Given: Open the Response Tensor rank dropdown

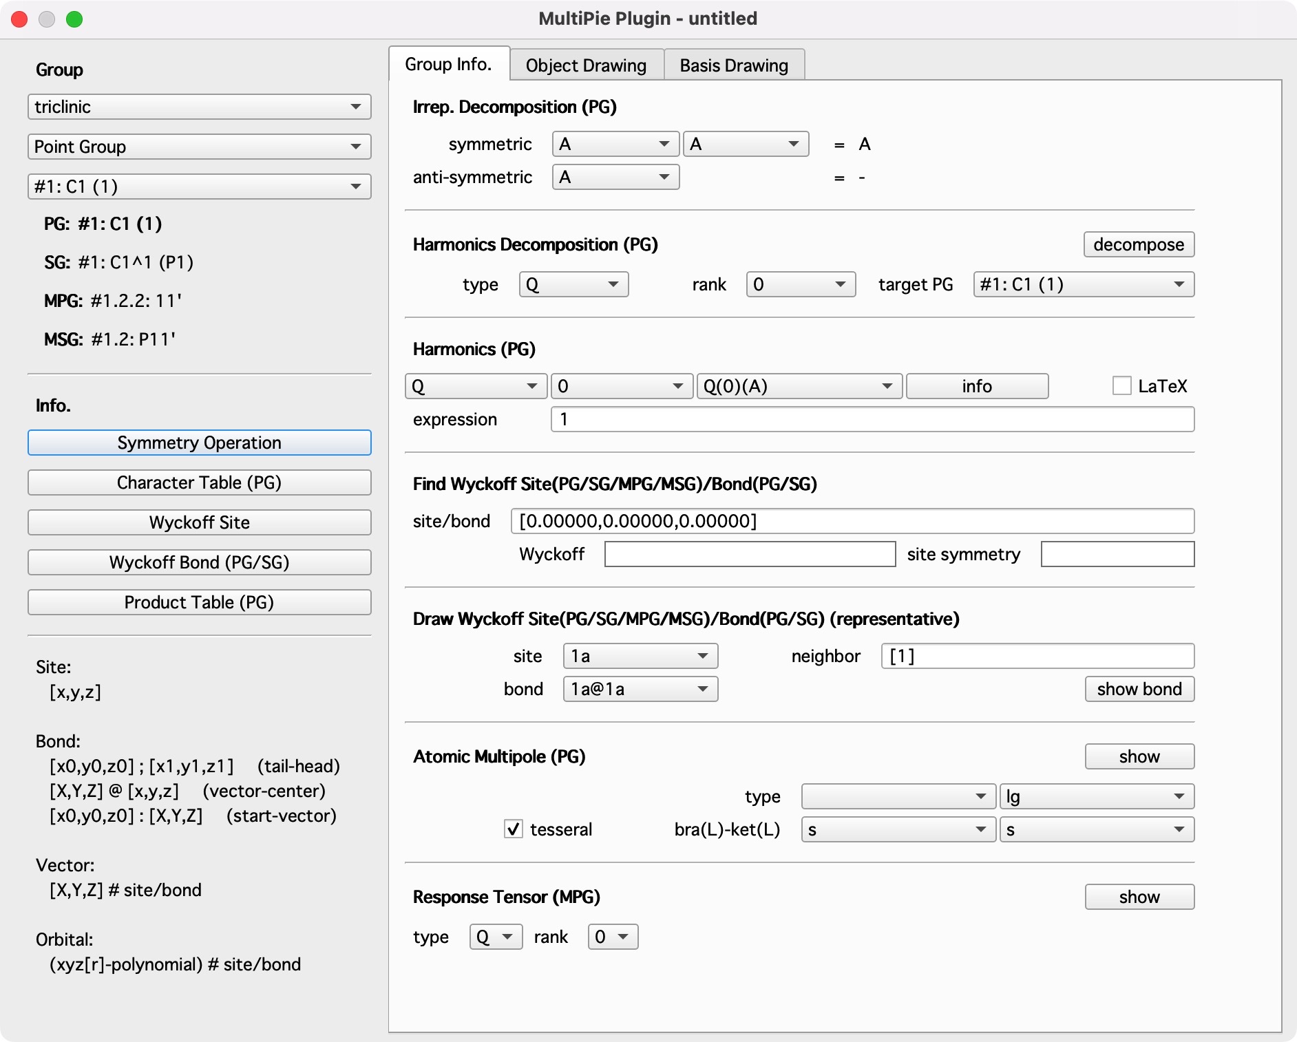Looking at the screenshot, I should tap(612, 937).
